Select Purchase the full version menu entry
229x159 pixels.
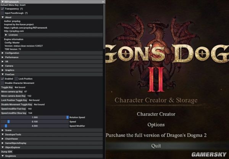click(156, 135)
